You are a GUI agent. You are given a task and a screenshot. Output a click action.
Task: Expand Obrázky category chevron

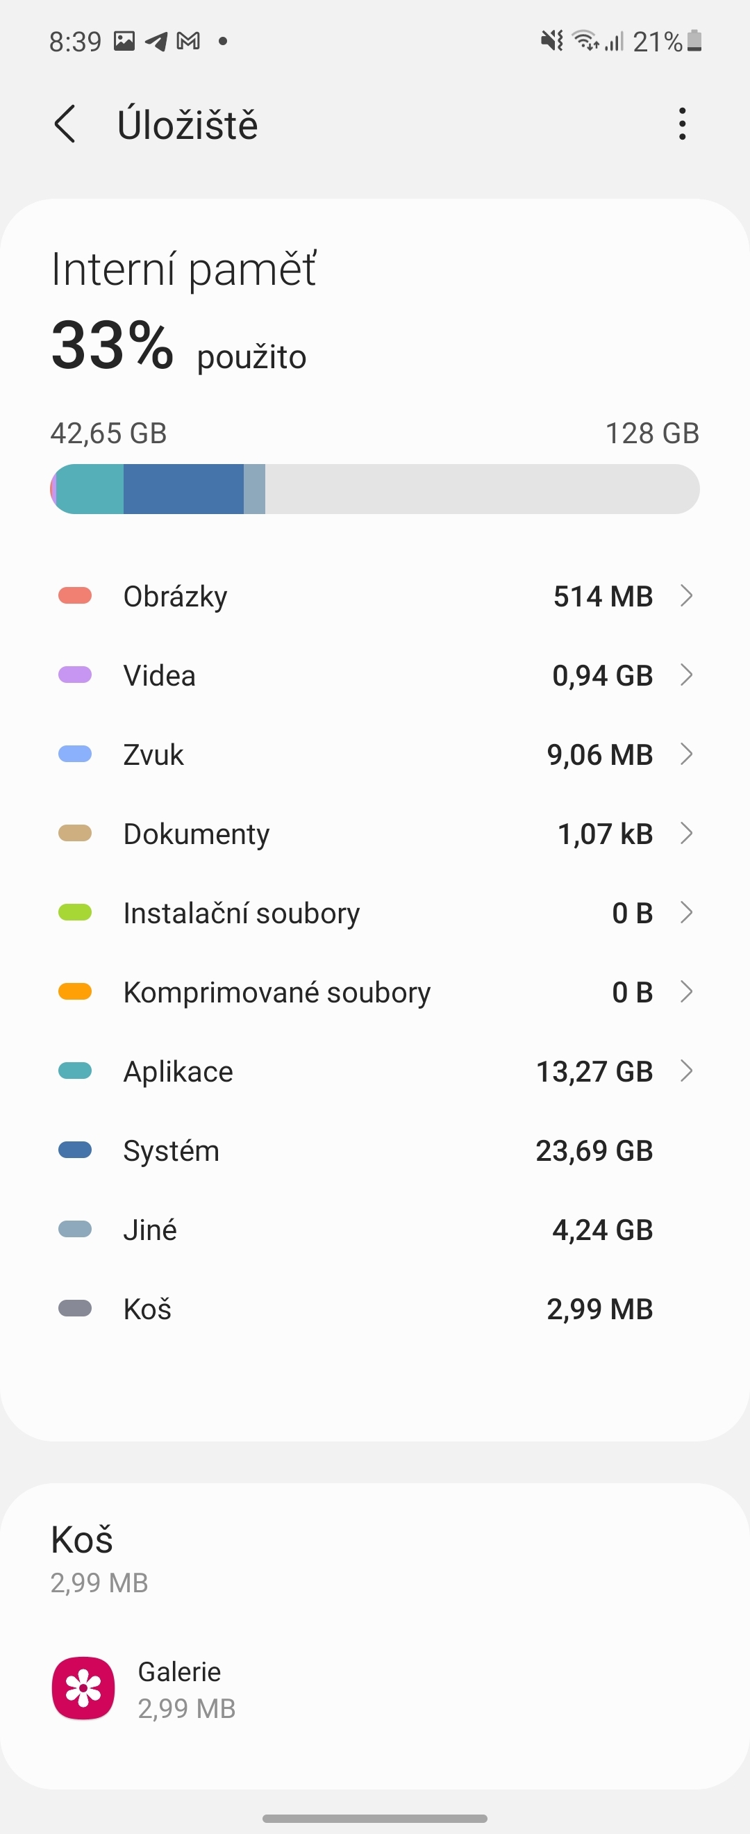[686, 596]
